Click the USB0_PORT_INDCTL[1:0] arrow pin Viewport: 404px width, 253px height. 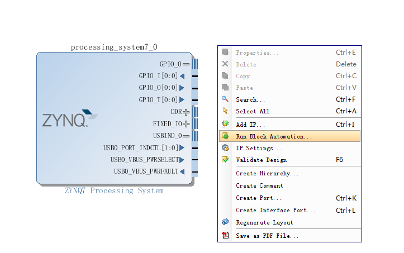(182, 148)
